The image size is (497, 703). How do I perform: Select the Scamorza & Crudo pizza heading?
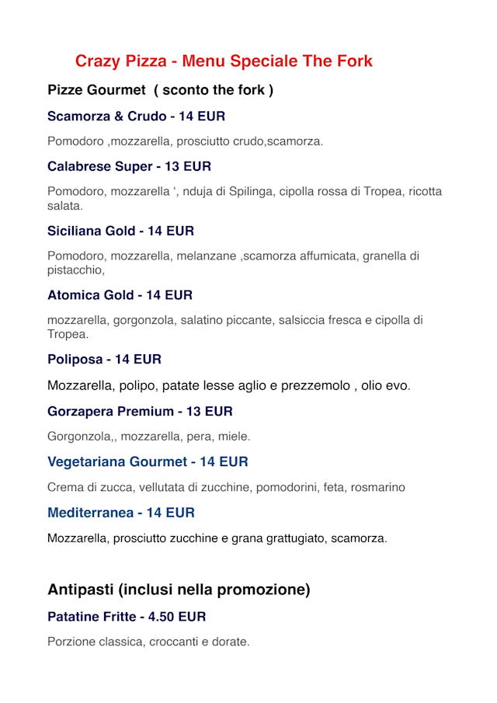pyautogui.click(x=136, y=117)
